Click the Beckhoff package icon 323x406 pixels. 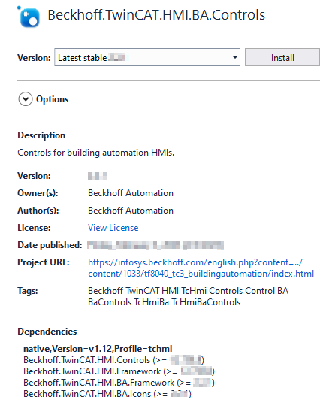(x=29, y=17)
